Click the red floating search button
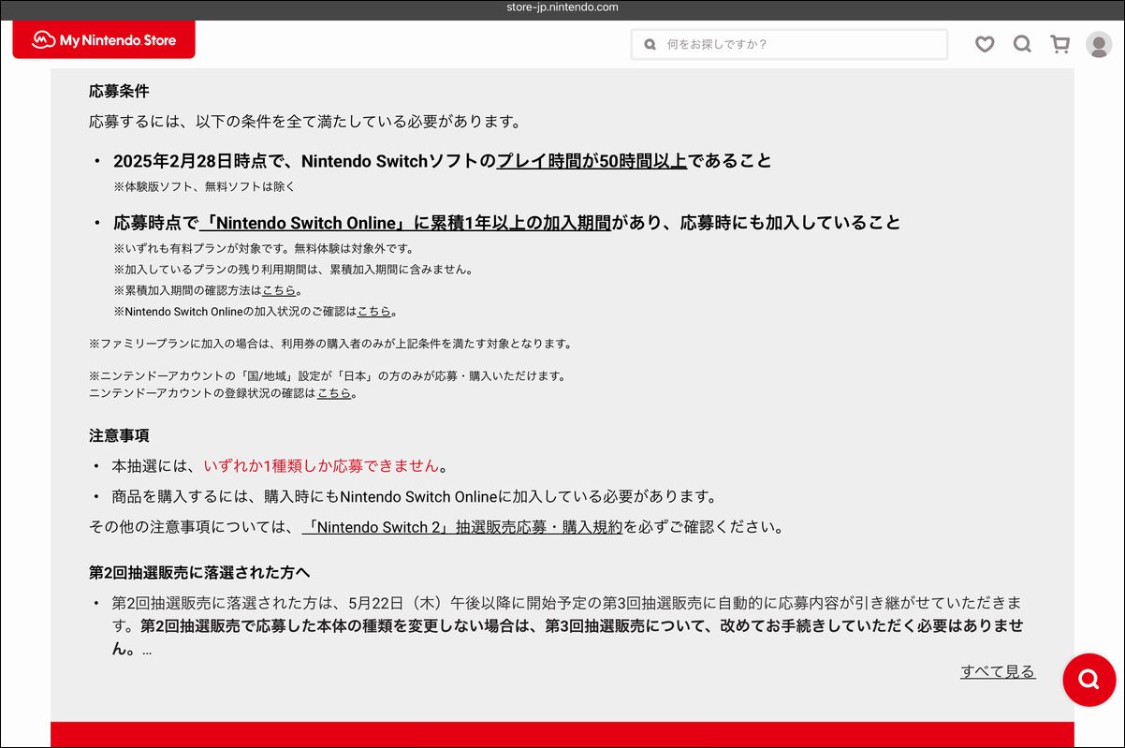 1088,679
